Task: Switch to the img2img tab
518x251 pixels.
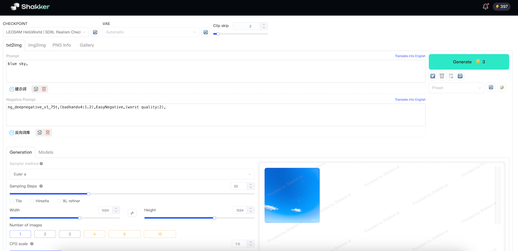Action: pos(37,45)
